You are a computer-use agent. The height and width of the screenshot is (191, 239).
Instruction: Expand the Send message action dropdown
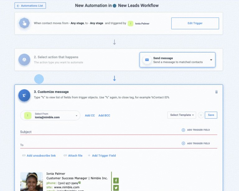click(211, 60)
